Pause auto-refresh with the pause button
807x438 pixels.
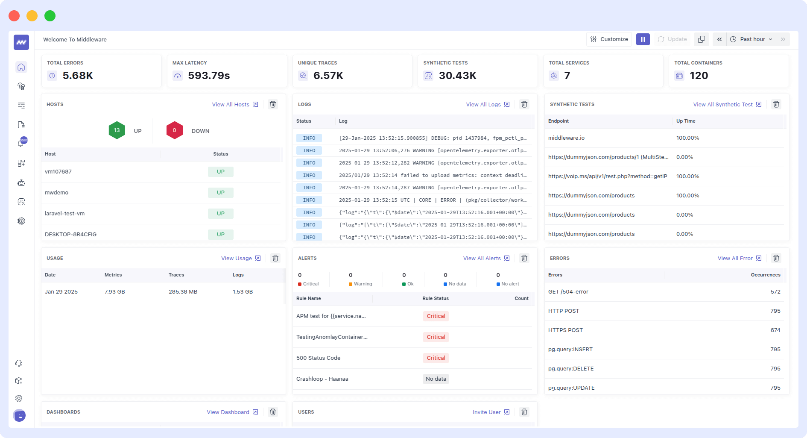643,39
